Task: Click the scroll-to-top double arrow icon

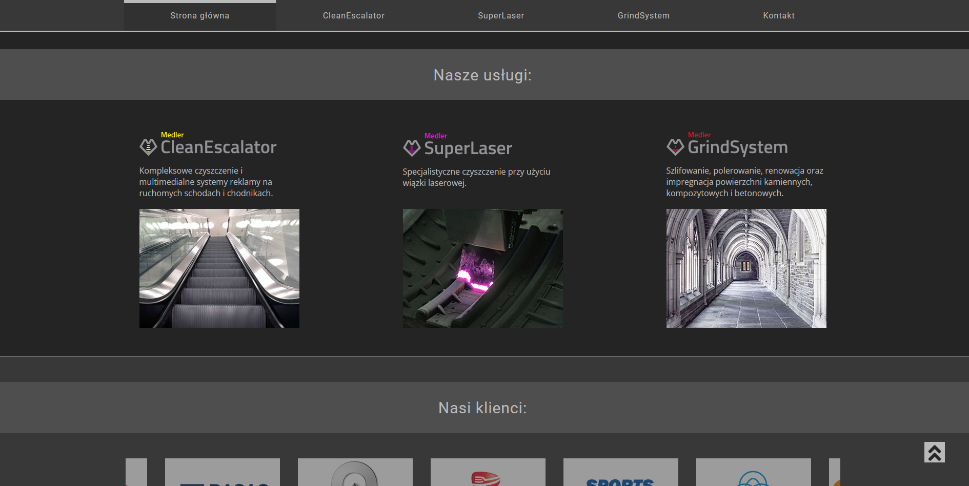Action: pos(934,452)
